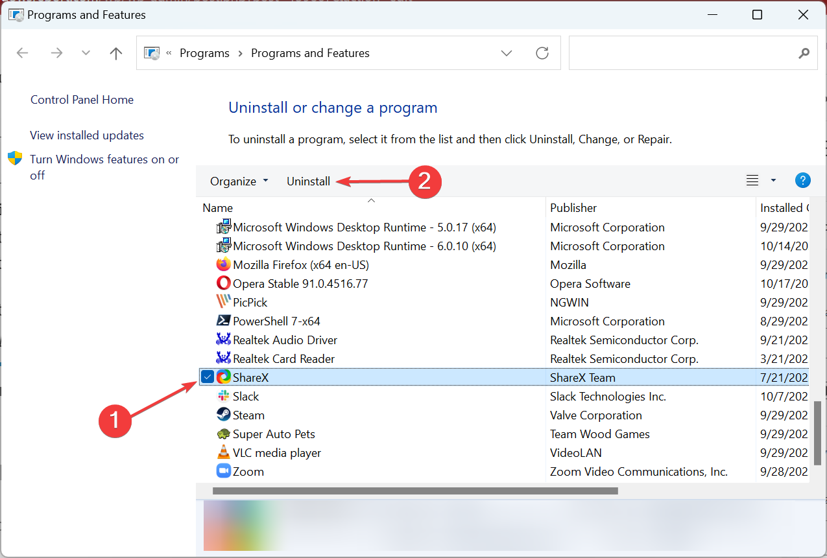This screenshot has height=558, width=827.
Task: Click the Slack icon in program list
Action: [x=223, y=397]
